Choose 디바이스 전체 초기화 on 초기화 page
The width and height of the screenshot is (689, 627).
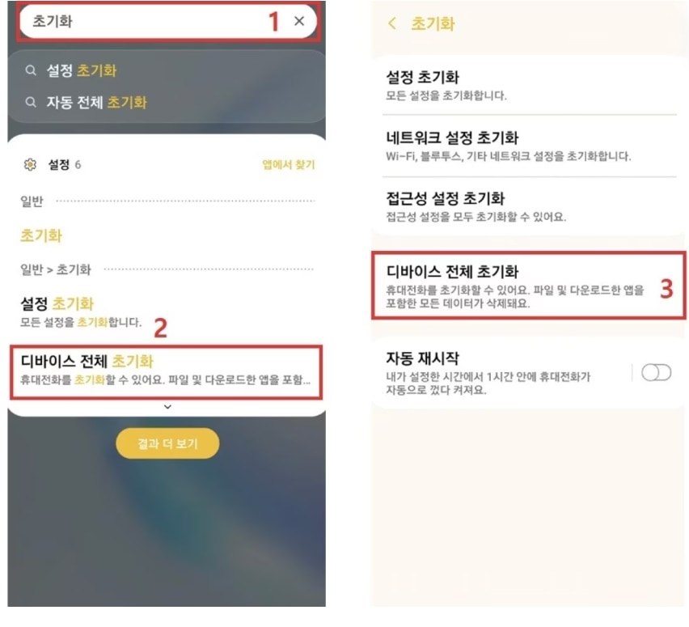coord(529,285)
